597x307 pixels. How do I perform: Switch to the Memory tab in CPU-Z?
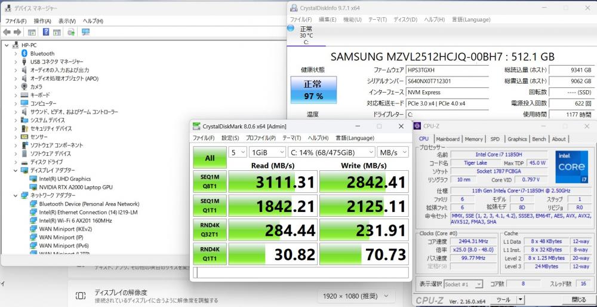(473, 139)
